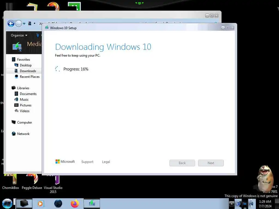Select Computer in Explorer sidebar

coord(25,122)
